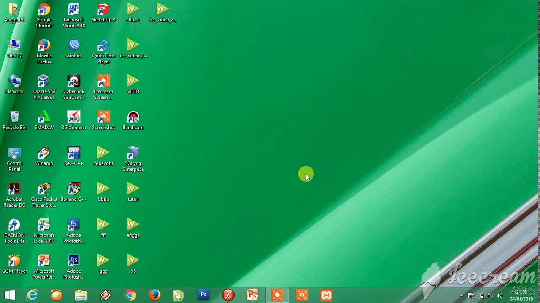Select the This PC desktop icon
Screen dimensions: 540x303
click(14, 49)
